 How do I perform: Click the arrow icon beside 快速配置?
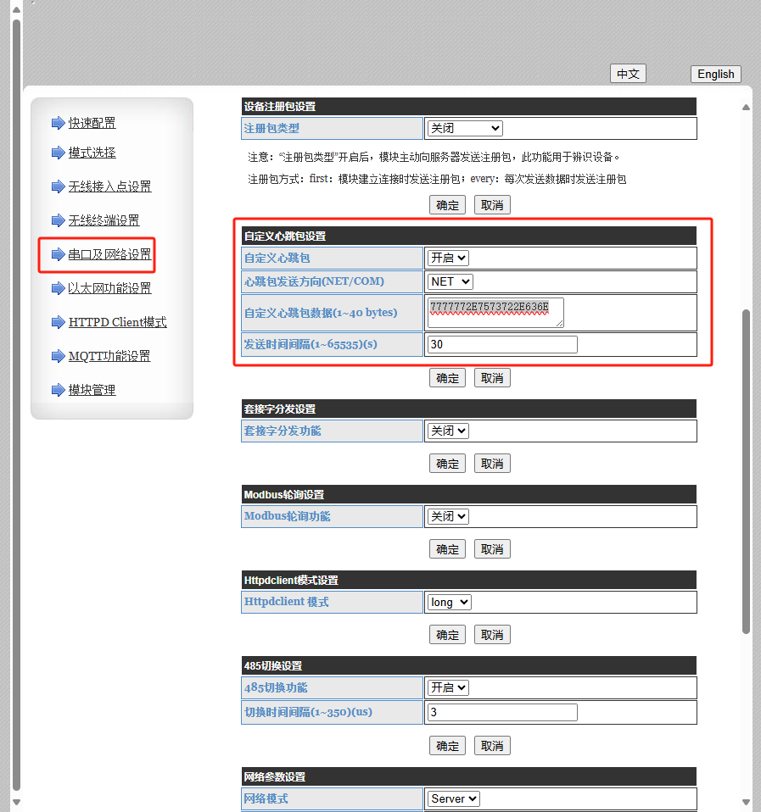pyautogui.click(x=58, y=123)
